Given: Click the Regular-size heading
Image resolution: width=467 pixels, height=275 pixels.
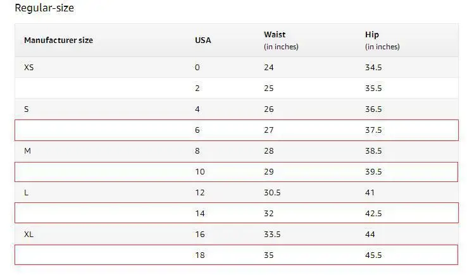Looking at the screenshot, I should click(44, 9).
